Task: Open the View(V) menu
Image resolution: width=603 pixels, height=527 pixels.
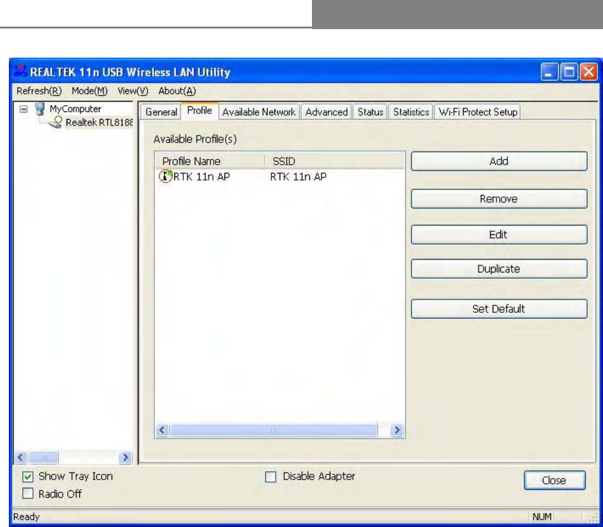Action: tap(133, 91)
